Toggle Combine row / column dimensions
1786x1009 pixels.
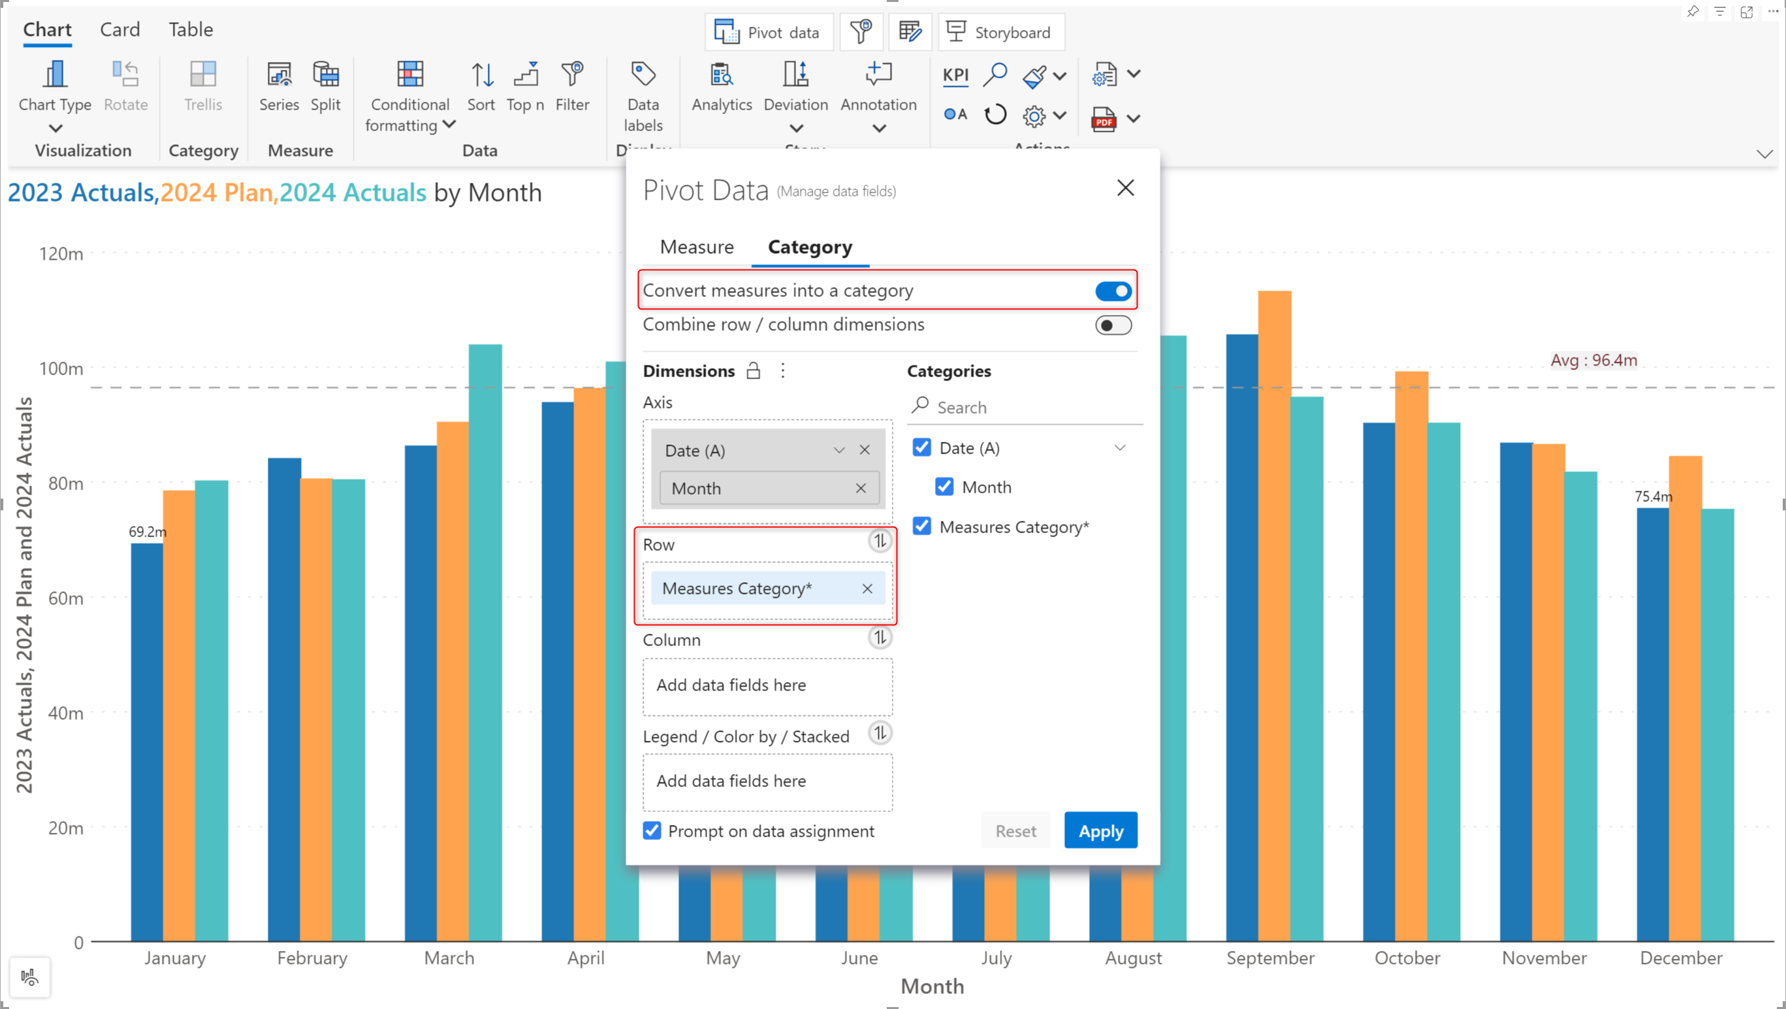(1113, 325)
